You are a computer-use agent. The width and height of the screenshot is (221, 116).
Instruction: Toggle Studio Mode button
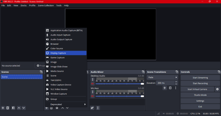[200, 95]
